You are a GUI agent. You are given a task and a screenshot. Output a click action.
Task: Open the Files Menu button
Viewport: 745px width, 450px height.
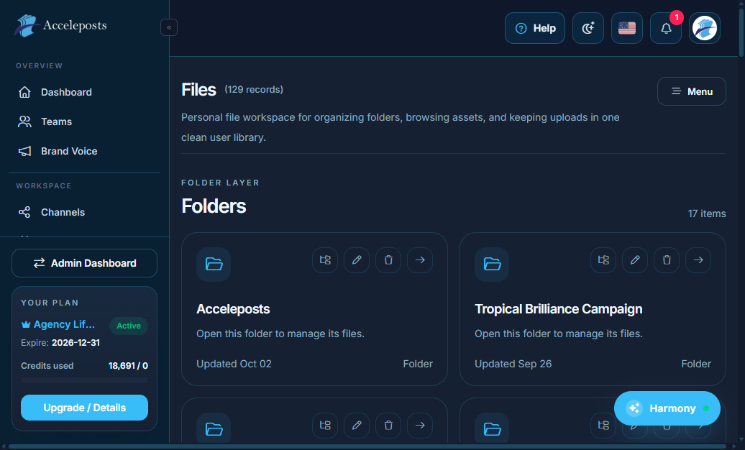692,91
